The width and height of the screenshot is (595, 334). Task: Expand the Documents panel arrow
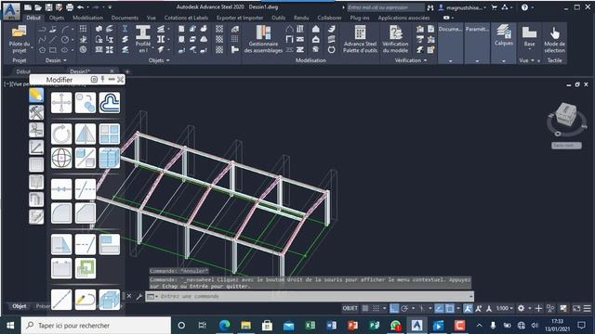tap(450, 61)
